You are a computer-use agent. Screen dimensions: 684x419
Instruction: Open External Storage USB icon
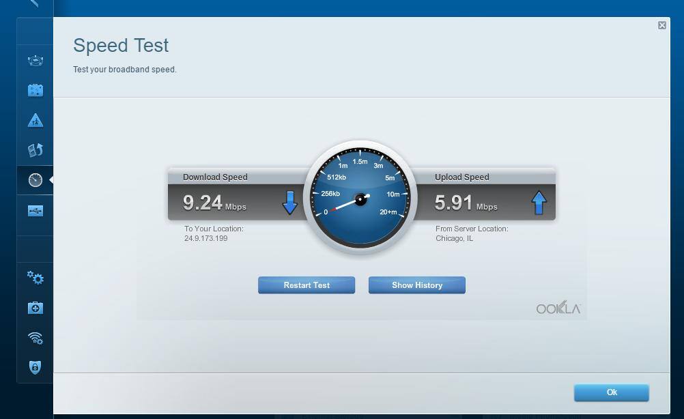tap(35, 211)
